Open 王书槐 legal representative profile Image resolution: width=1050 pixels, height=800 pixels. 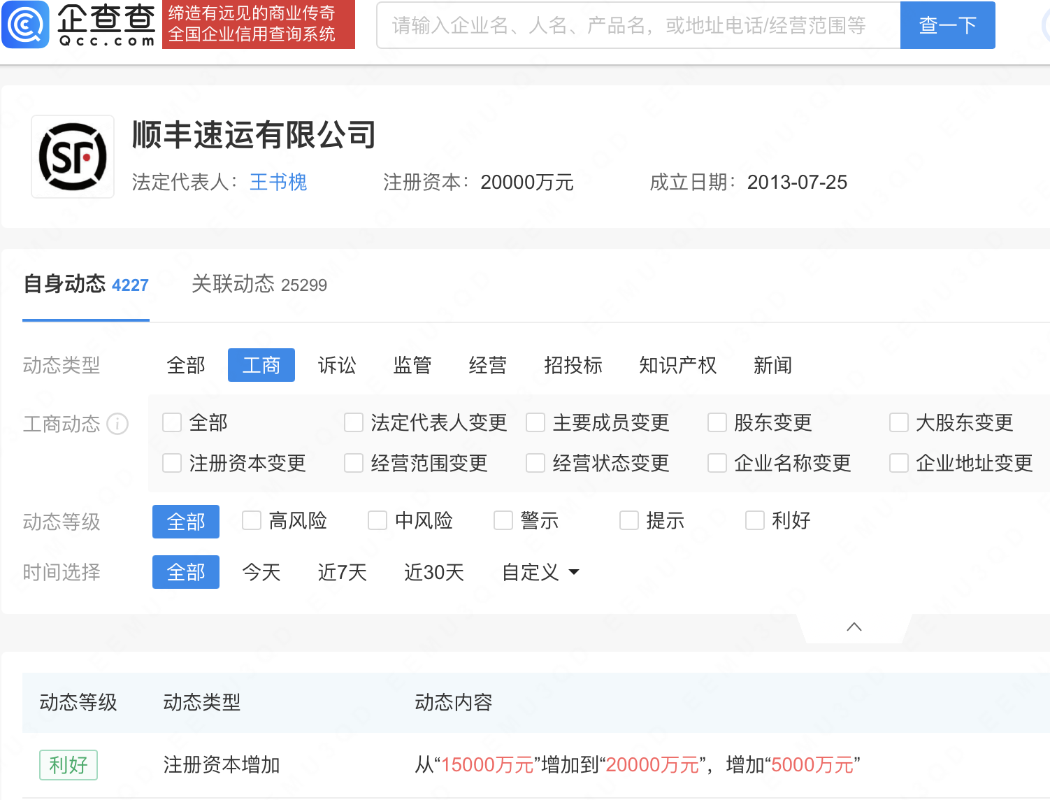(278, 182)
